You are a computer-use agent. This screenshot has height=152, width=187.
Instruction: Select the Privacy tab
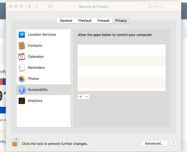121,21
